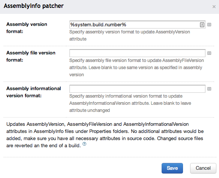Open the help question mark icon
Screen dimensions: 219x178
tap(84, 144)
